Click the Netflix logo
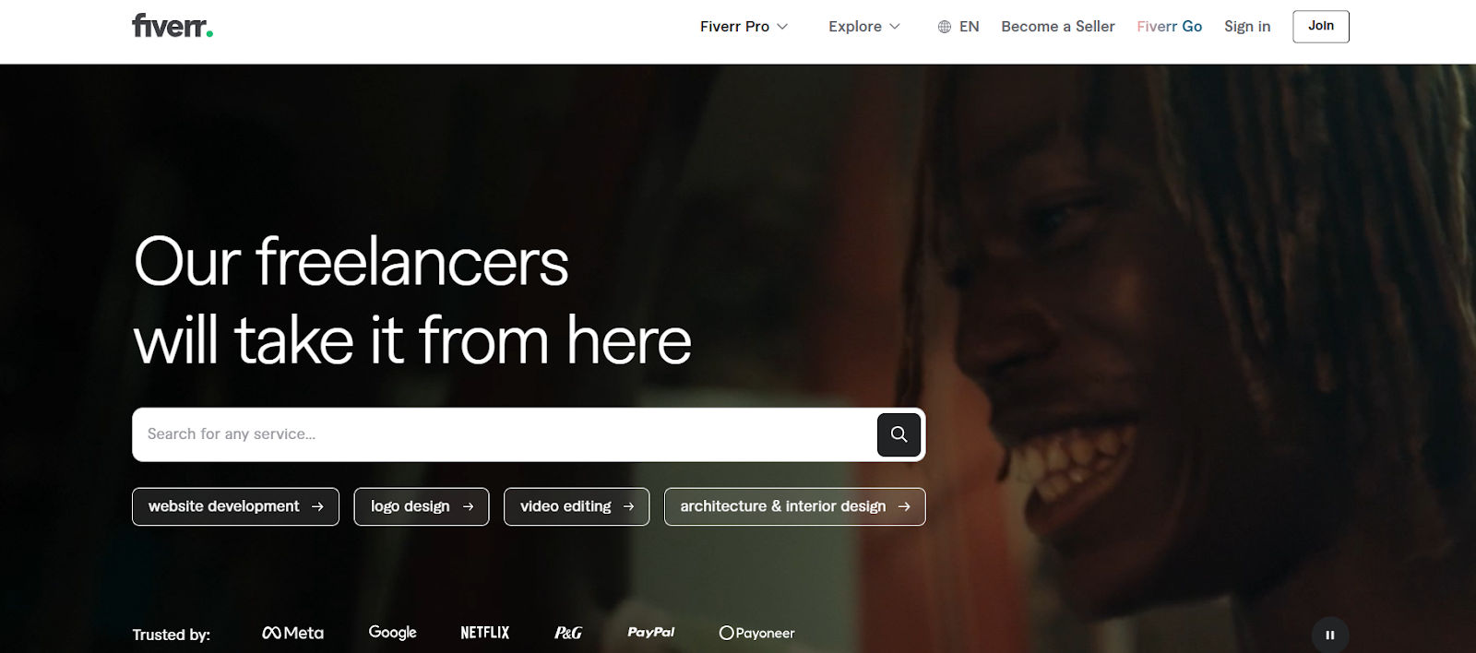The width and height of the screenshot is (1476, 653). pos(484,633)
